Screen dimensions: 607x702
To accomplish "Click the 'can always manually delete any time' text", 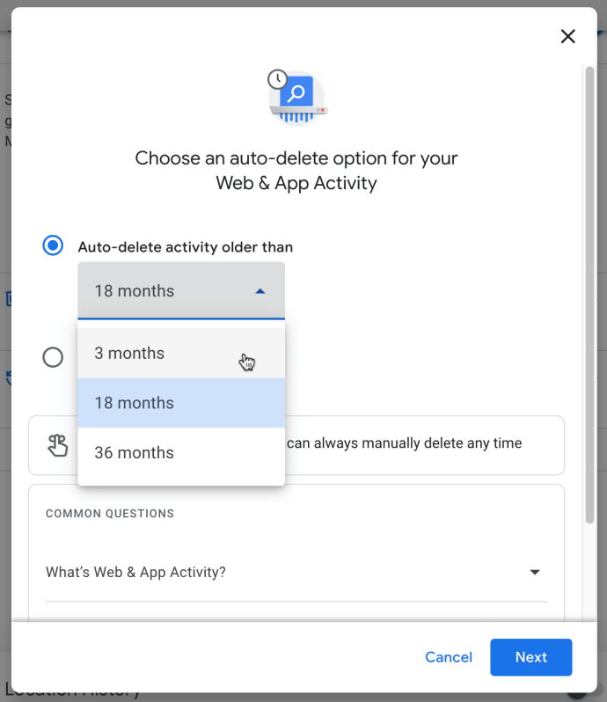I will (405, 443).
